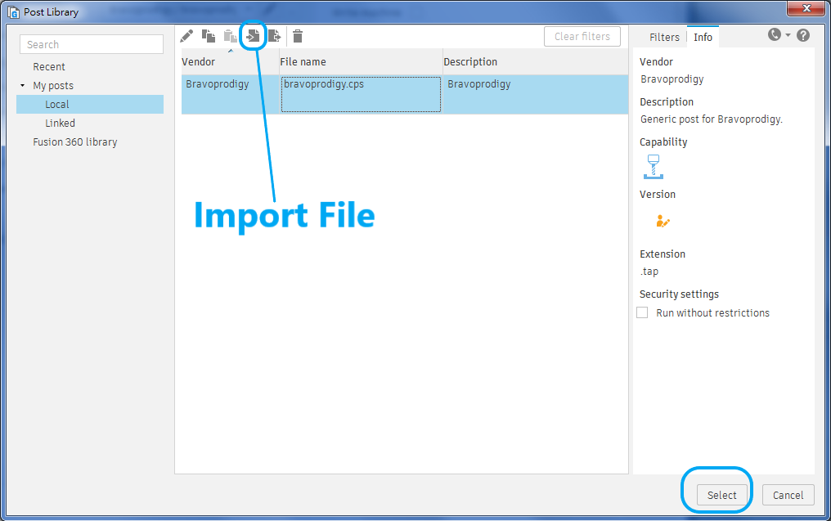This screenshot has width=831, height=521.
Task: Delete the selected post with trash icon
Action: 298,36
